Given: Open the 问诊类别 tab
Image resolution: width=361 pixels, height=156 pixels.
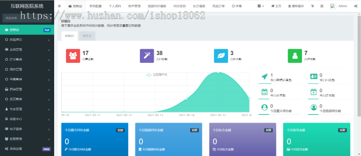Looking at the screenshot, I should point(180,6).
